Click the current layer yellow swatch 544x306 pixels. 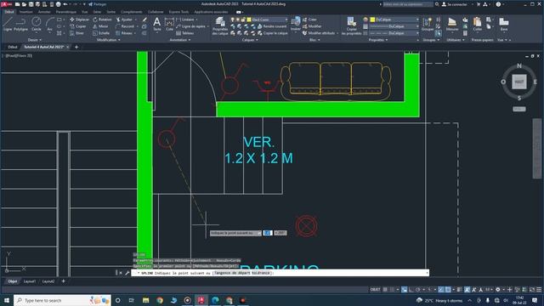tap(249, 20)
